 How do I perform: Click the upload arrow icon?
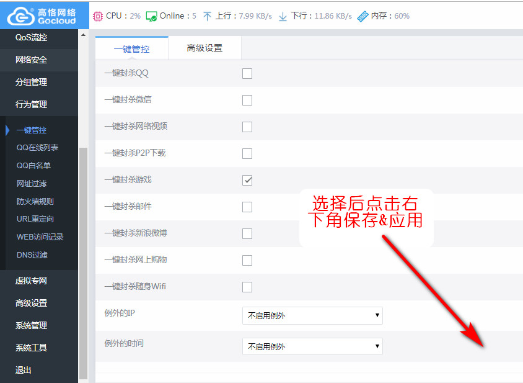[207, 16]
